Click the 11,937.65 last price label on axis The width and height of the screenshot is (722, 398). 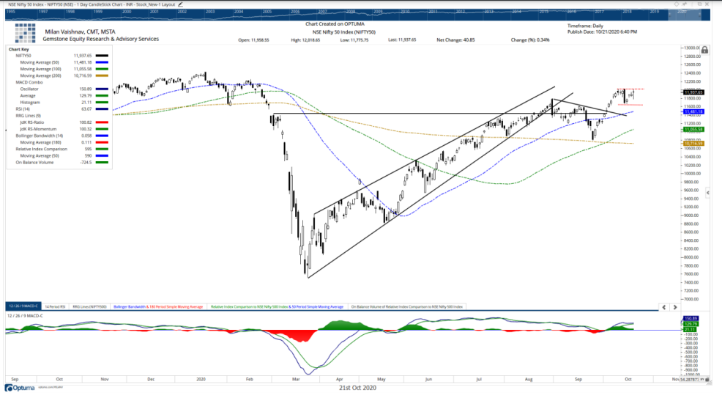pyautogui.click(x=693, y=92)
